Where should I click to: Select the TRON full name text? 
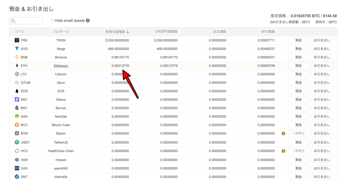(x=61, y=40)
